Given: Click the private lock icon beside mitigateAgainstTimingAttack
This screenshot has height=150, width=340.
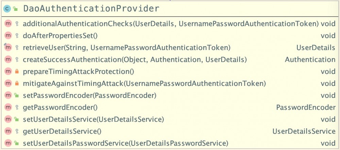Looking at the screenshot, I should [x=17, y=83].
